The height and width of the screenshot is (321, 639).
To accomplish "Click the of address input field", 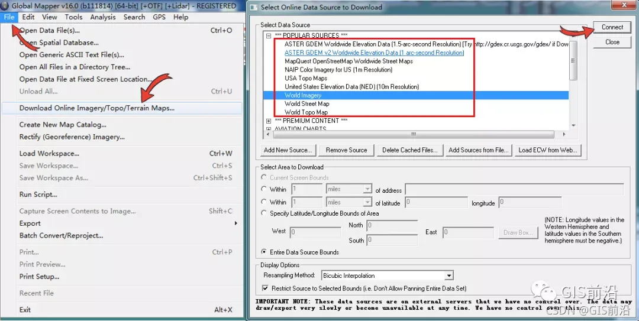I will (x=514, y=189).
